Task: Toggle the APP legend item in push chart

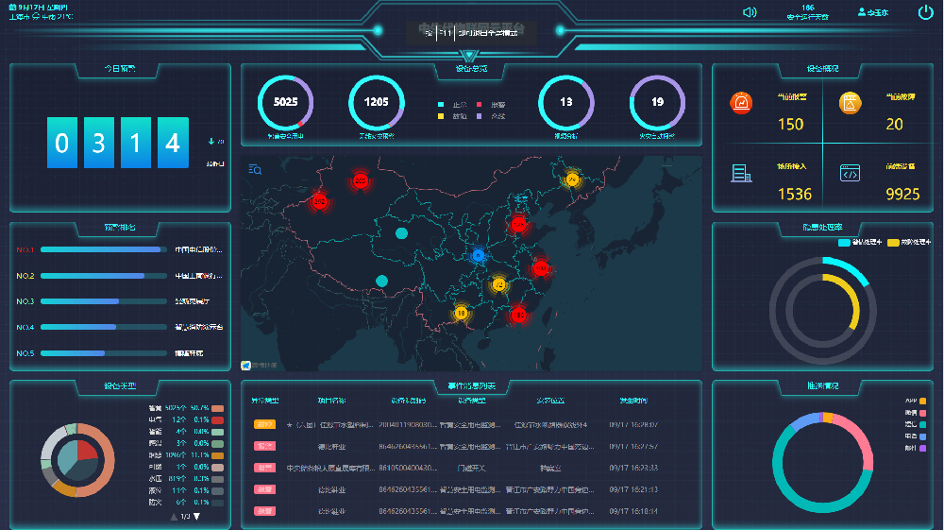Action: pyautogui.click(x=922, y=402)
